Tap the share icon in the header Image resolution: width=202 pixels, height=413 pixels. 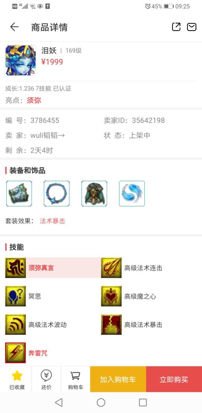pos(176,27)
